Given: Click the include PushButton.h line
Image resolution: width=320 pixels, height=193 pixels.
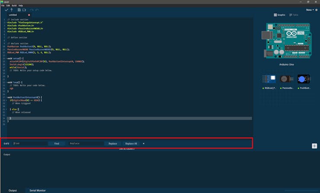Looking at the screenshot, I should 21,25.
